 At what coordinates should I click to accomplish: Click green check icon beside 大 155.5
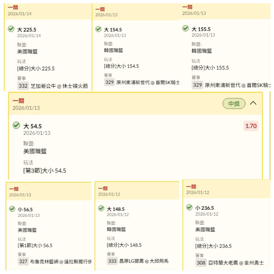coord(185,28)
